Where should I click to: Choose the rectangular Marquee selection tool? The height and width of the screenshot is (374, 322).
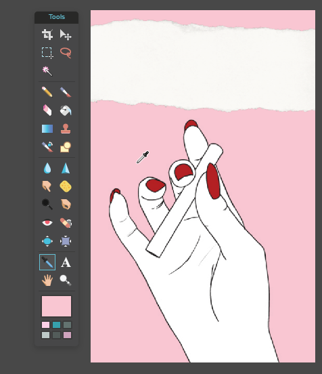[x=47, y=52]
